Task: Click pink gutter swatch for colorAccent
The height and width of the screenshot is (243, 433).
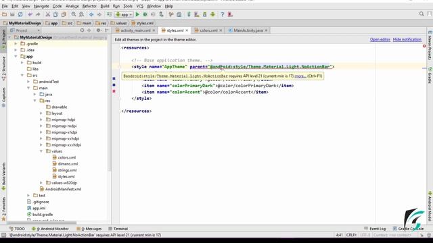Action: coord(114,91)
